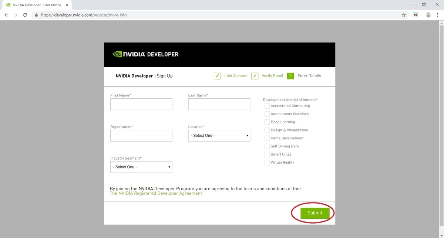Open Chrome three-dot menu
Viewport: 444px width, 238px height.
click(438, 15)
